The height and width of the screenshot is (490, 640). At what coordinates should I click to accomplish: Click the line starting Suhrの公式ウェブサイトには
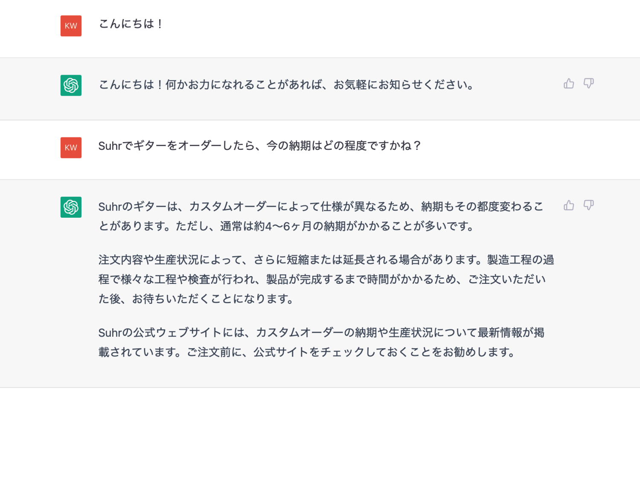click(321, 332)
